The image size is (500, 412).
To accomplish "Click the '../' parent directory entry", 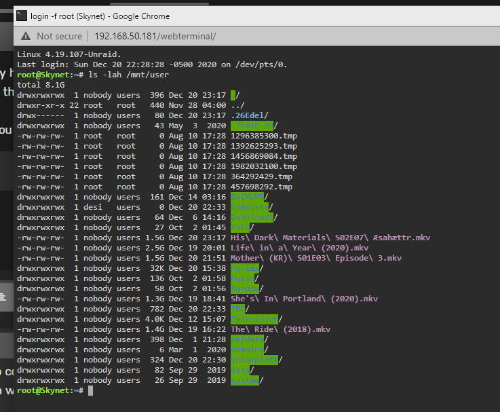I will coord(237,105).
